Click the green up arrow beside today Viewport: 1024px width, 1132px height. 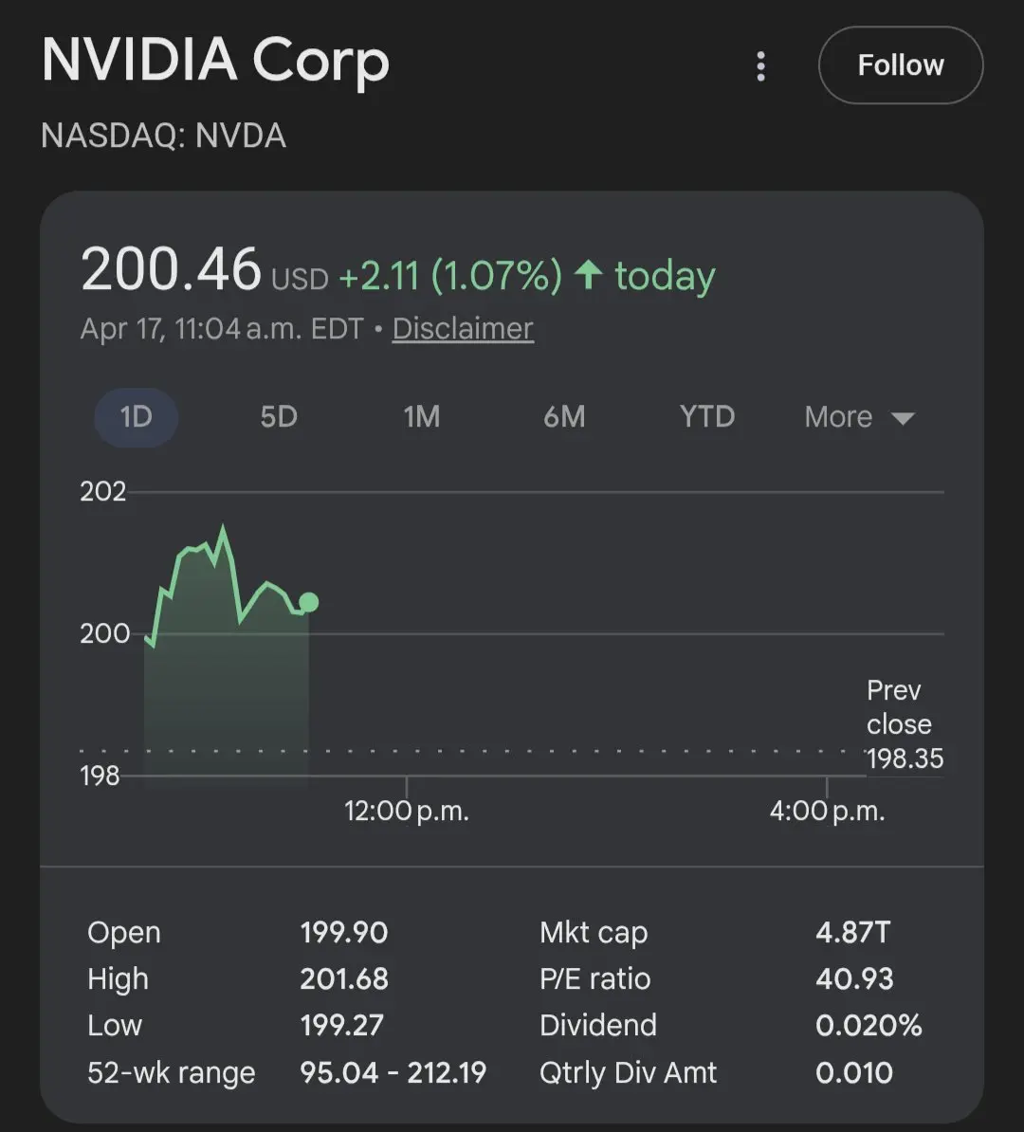[x=589, y=276]
